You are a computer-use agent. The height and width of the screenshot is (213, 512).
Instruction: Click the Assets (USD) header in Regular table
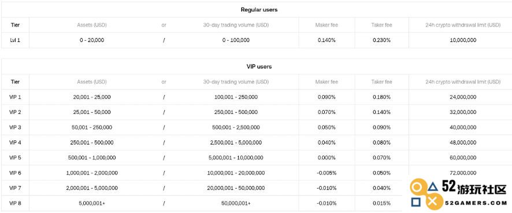[x=92, y=25]
